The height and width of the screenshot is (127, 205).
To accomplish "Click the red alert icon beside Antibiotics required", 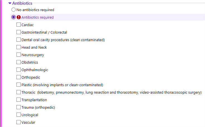I will tap(19, 17).
